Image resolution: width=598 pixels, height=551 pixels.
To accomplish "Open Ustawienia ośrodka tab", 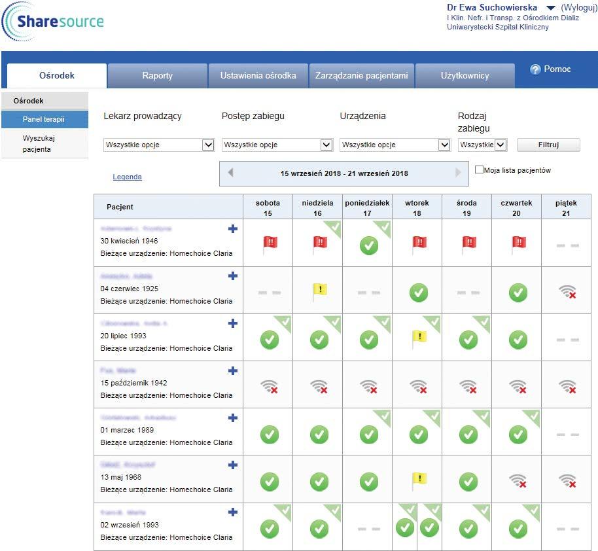I will pyautogui.click(x=258, y=75).
